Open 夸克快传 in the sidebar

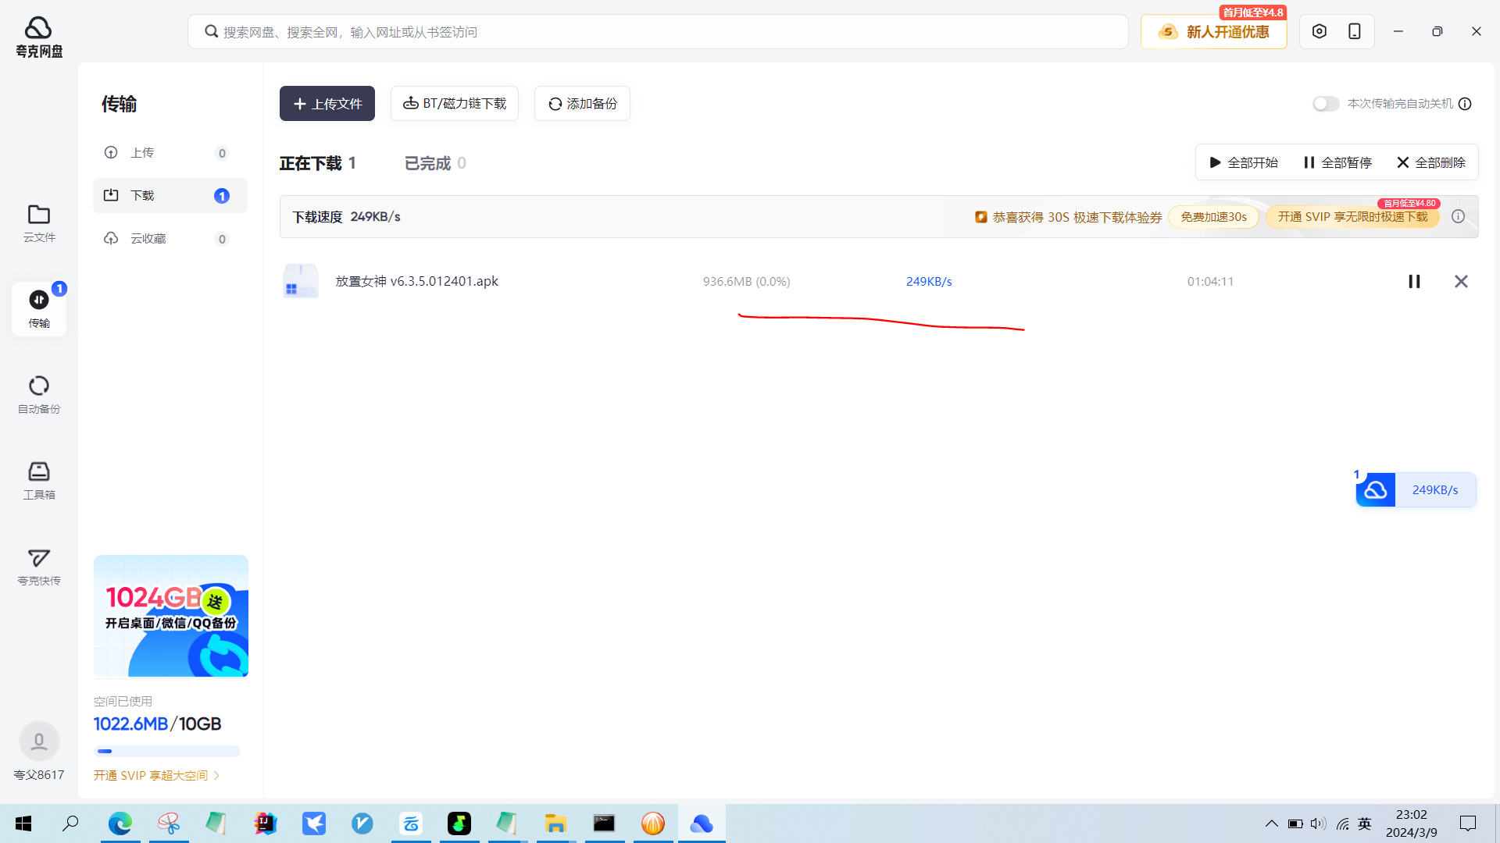(x=39, y=567)
